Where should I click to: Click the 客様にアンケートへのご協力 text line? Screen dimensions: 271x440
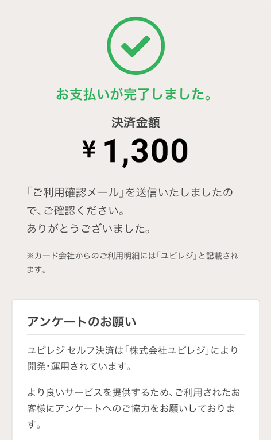[131, 408]
